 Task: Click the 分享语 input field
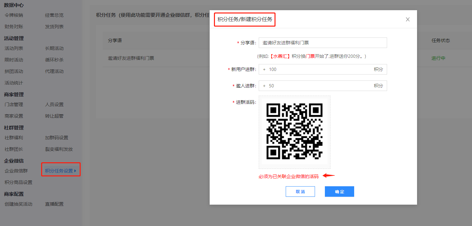[x=323, y=43]
